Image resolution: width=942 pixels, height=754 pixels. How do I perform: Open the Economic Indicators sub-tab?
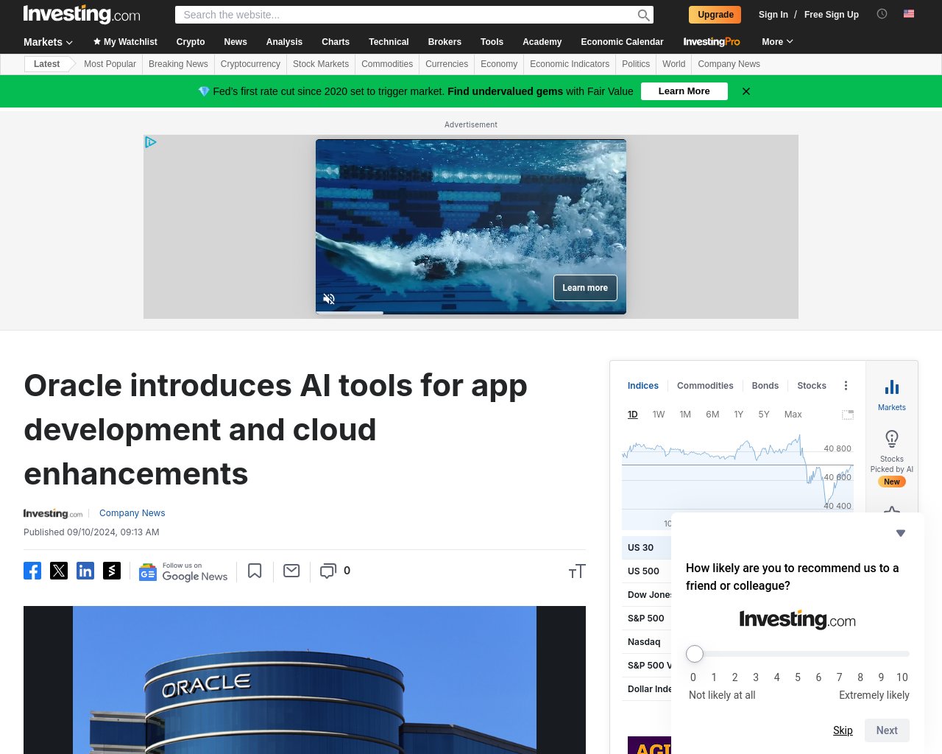pyautogui.click(x=570, y=64)
